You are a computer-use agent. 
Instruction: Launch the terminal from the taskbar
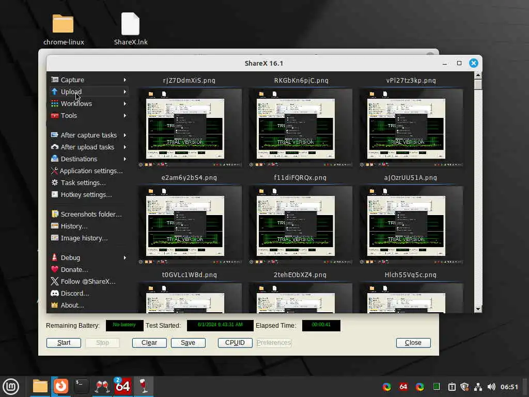(81, 386)
